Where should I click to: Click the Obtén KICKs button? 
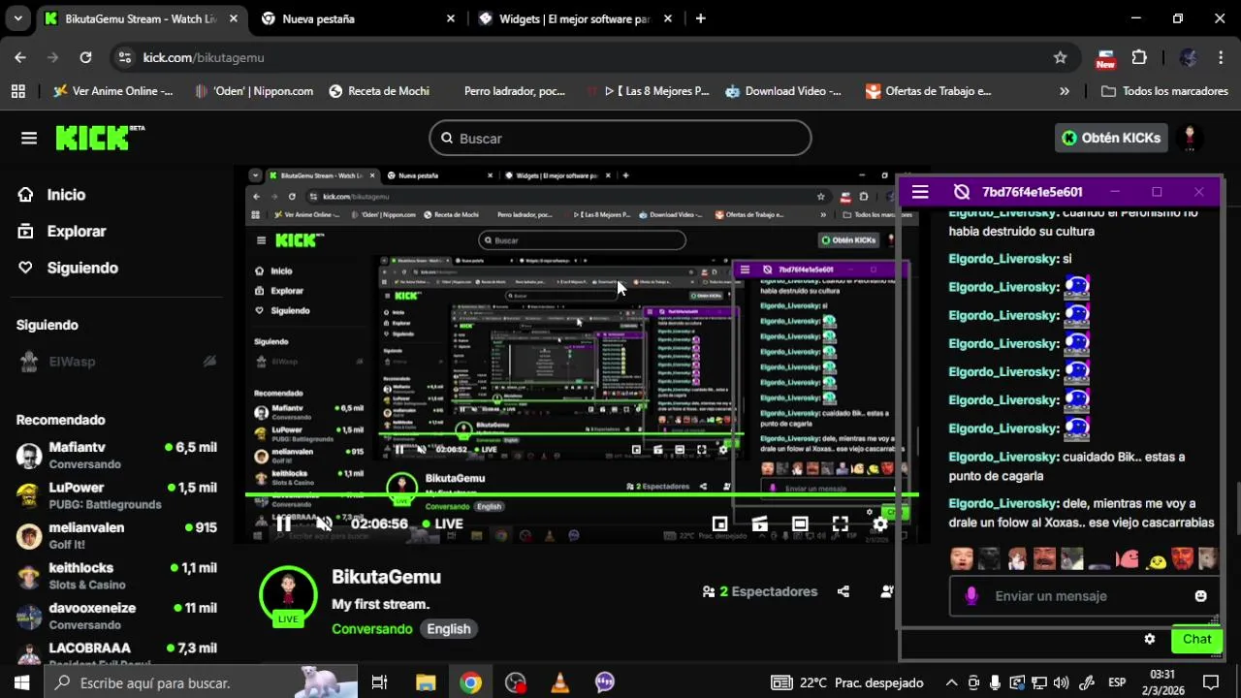click(1111, 138)
